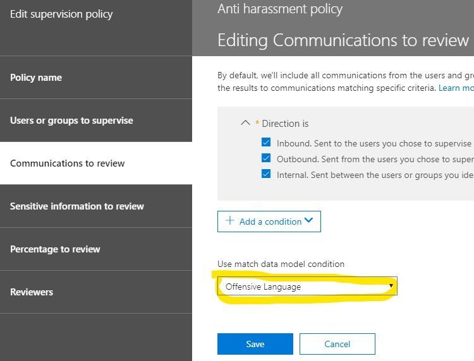Open the Add a condition dropdown arrow
The width and height of the screenshot is (474, 361).
pos(308,221)
